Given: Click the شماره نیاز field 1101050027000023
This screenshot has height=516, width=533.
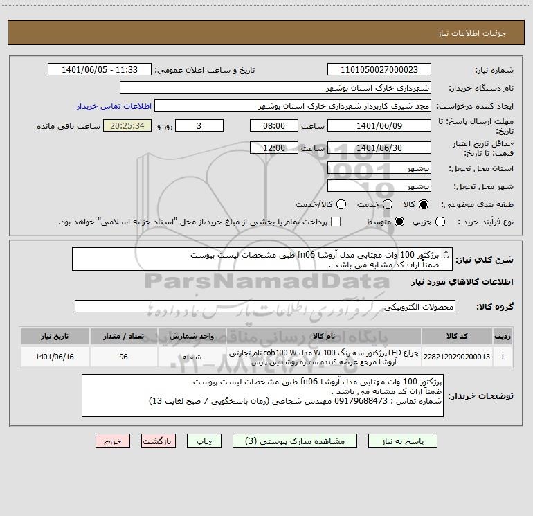Looking at the screenshot, I should click(x=379, y=69).
